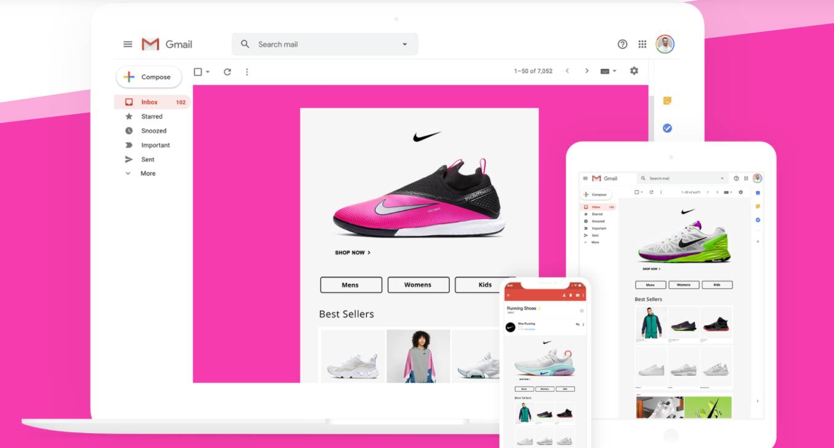The width and height of the screenshot is (834, 448).
Task: Click the Compose button on the tablet
Action: click(x=596, y=194)
